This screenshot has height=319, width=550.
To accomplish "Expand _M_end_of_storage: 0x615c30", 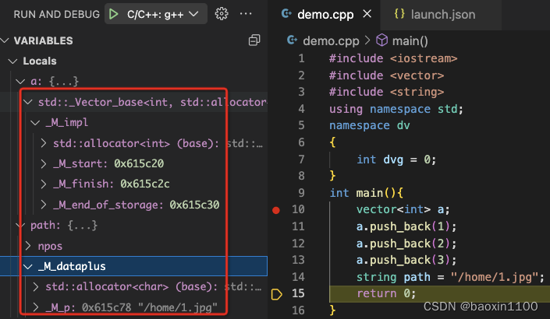I will [x=43, y=205].
